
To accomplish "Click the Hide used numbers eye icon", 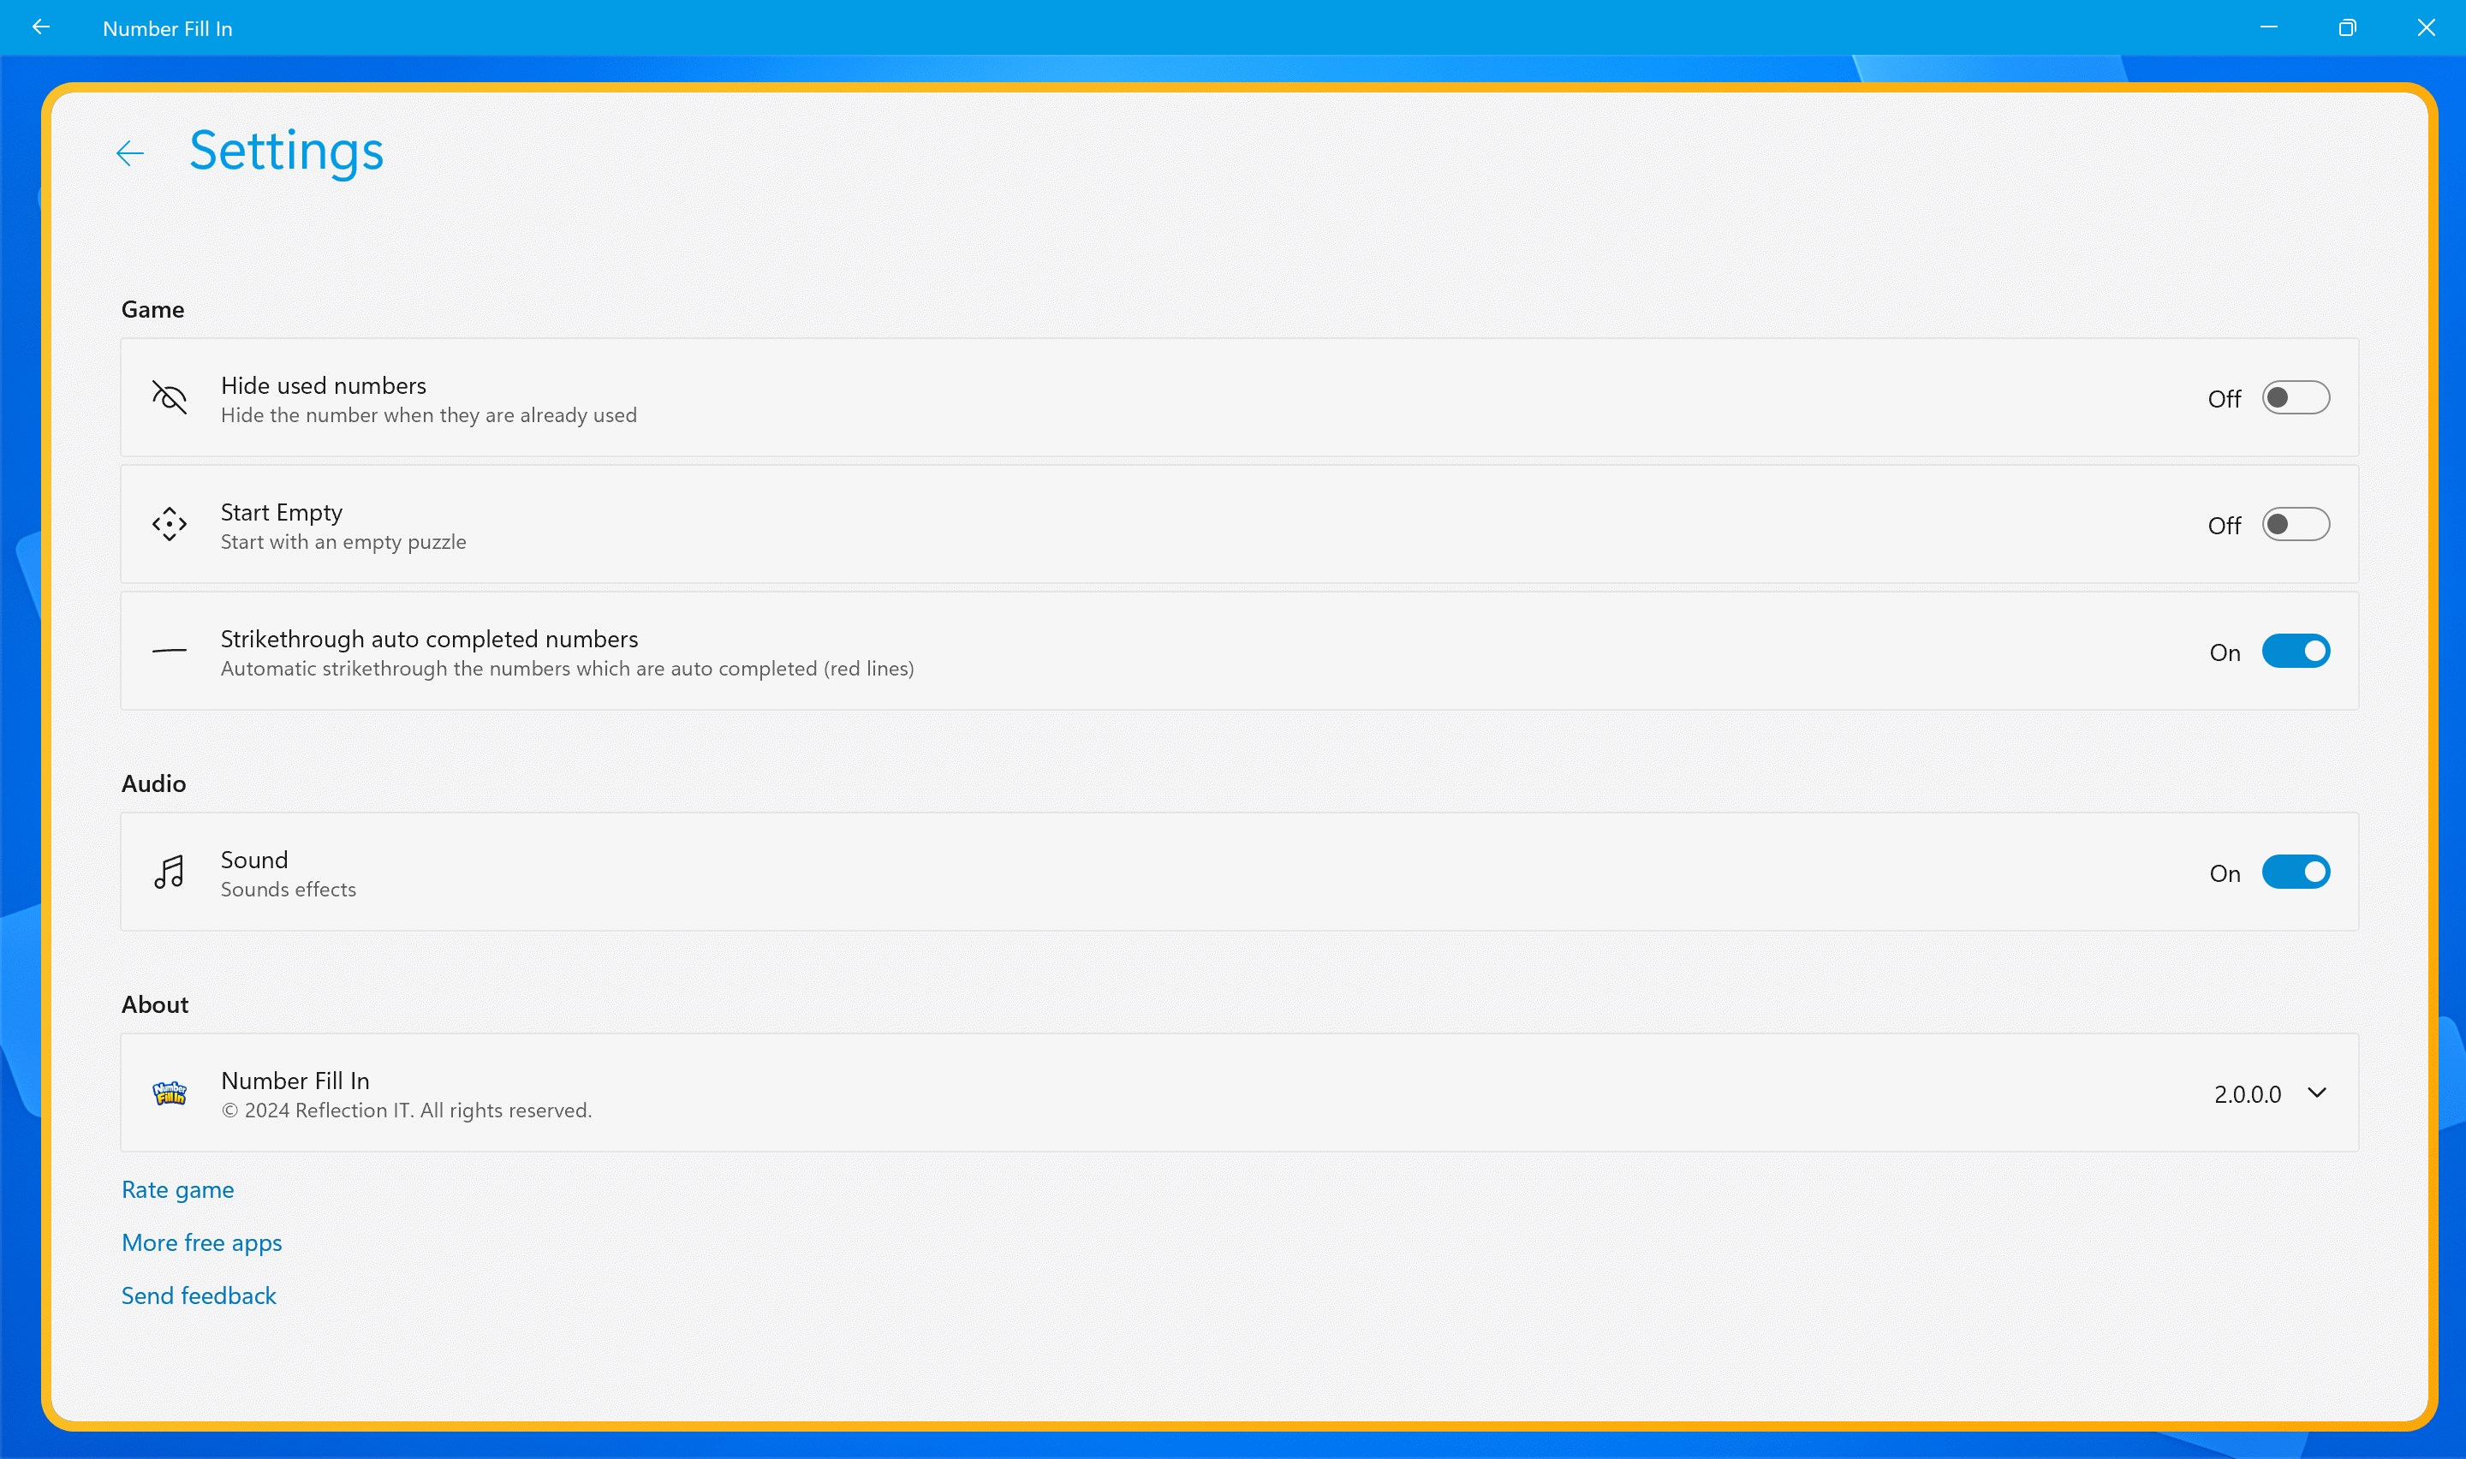I will (x=169, y=397).
